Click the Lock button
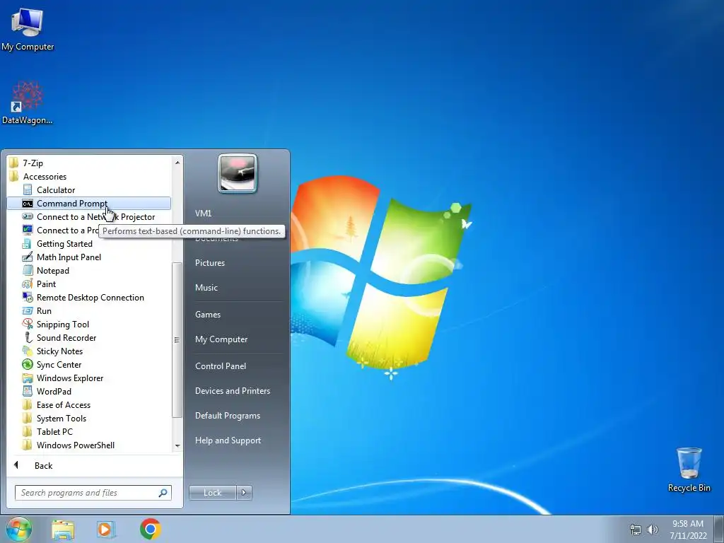This screenshot has width=724, height=543. 212,493
